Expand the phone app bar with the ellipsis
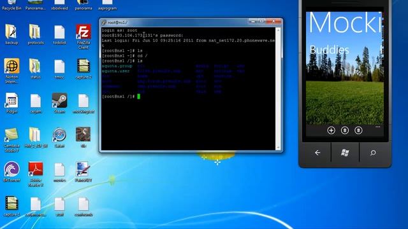The width and height of the screenshot is (408, 229). click(x=378, y=127)
